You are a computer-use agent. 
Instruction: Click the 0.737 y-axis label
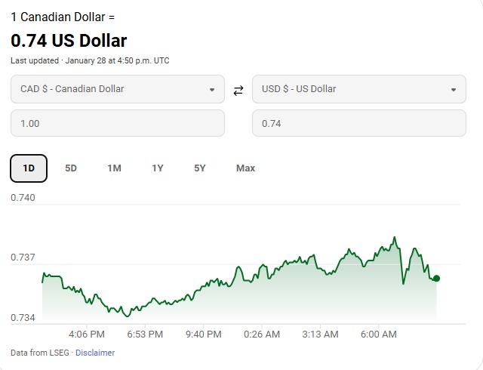23,257
